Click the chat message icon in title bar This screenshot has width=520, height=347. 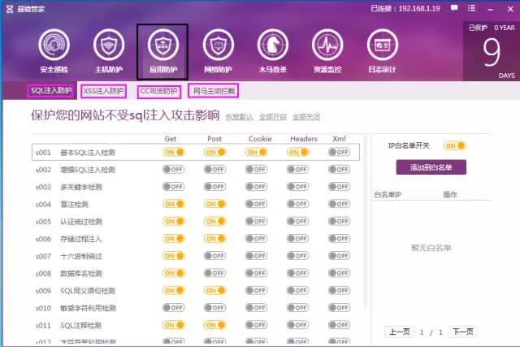click(x=454, y=8)
